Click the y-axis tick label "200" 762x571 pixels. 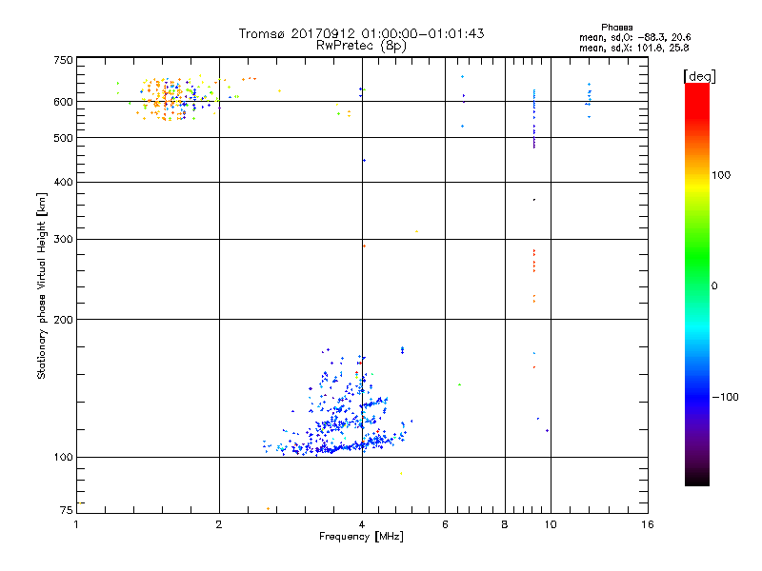(x=63, y=320)
